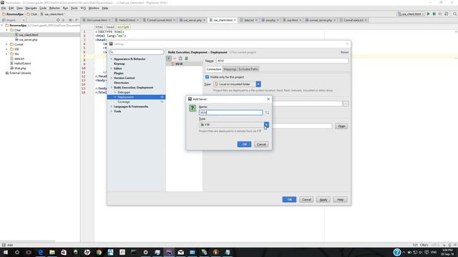
Task: Open Project panel gear settings
Action: pos(70,20)
